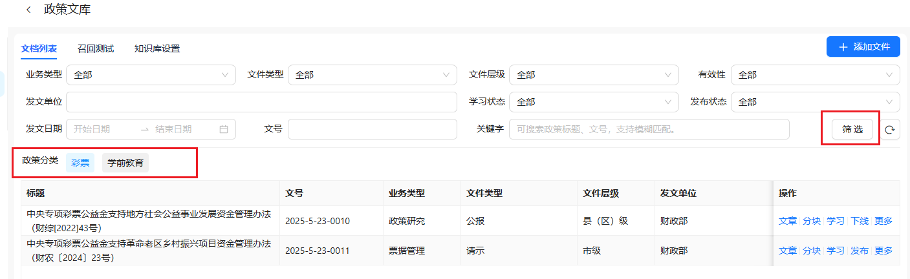Open the 知识库设置 tab

coord(157,48)
